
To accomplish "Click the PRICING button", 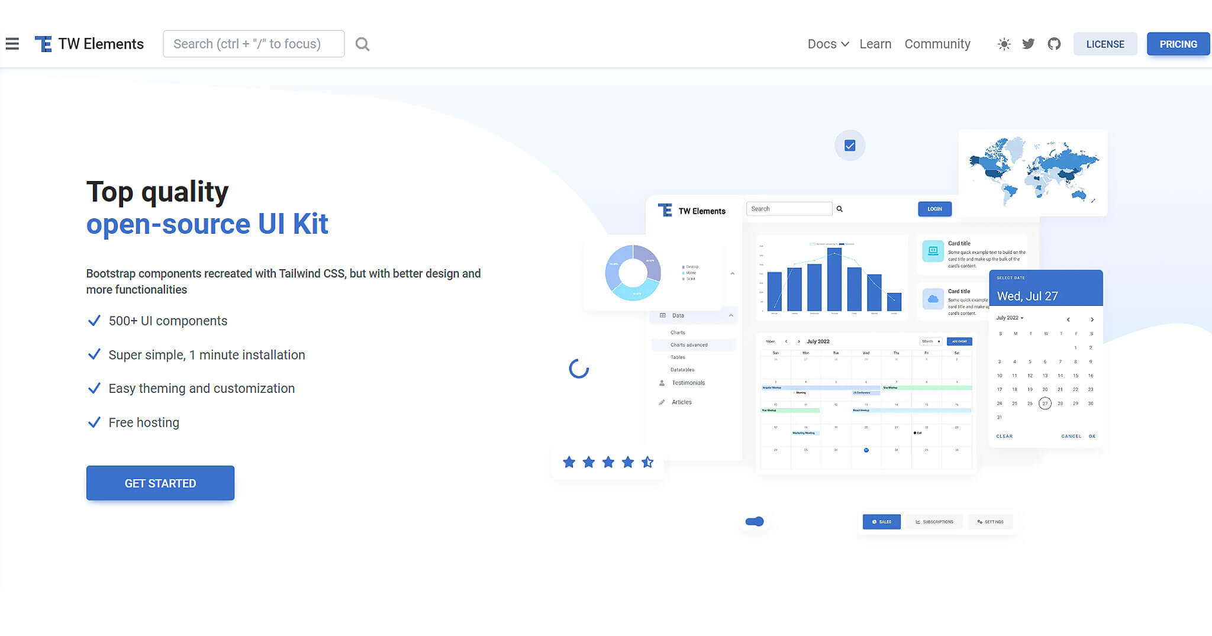I will click(1178, 44).
